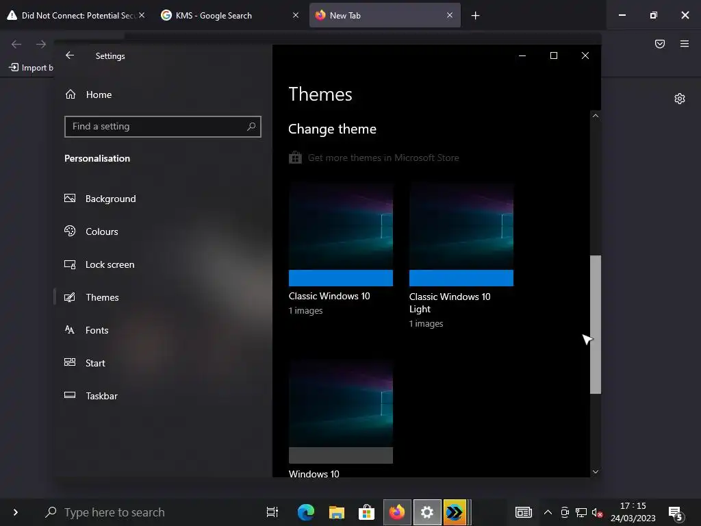701x526 pixels.
Task: Click the Start tiles icon
Action: click(x=70, y=362)
